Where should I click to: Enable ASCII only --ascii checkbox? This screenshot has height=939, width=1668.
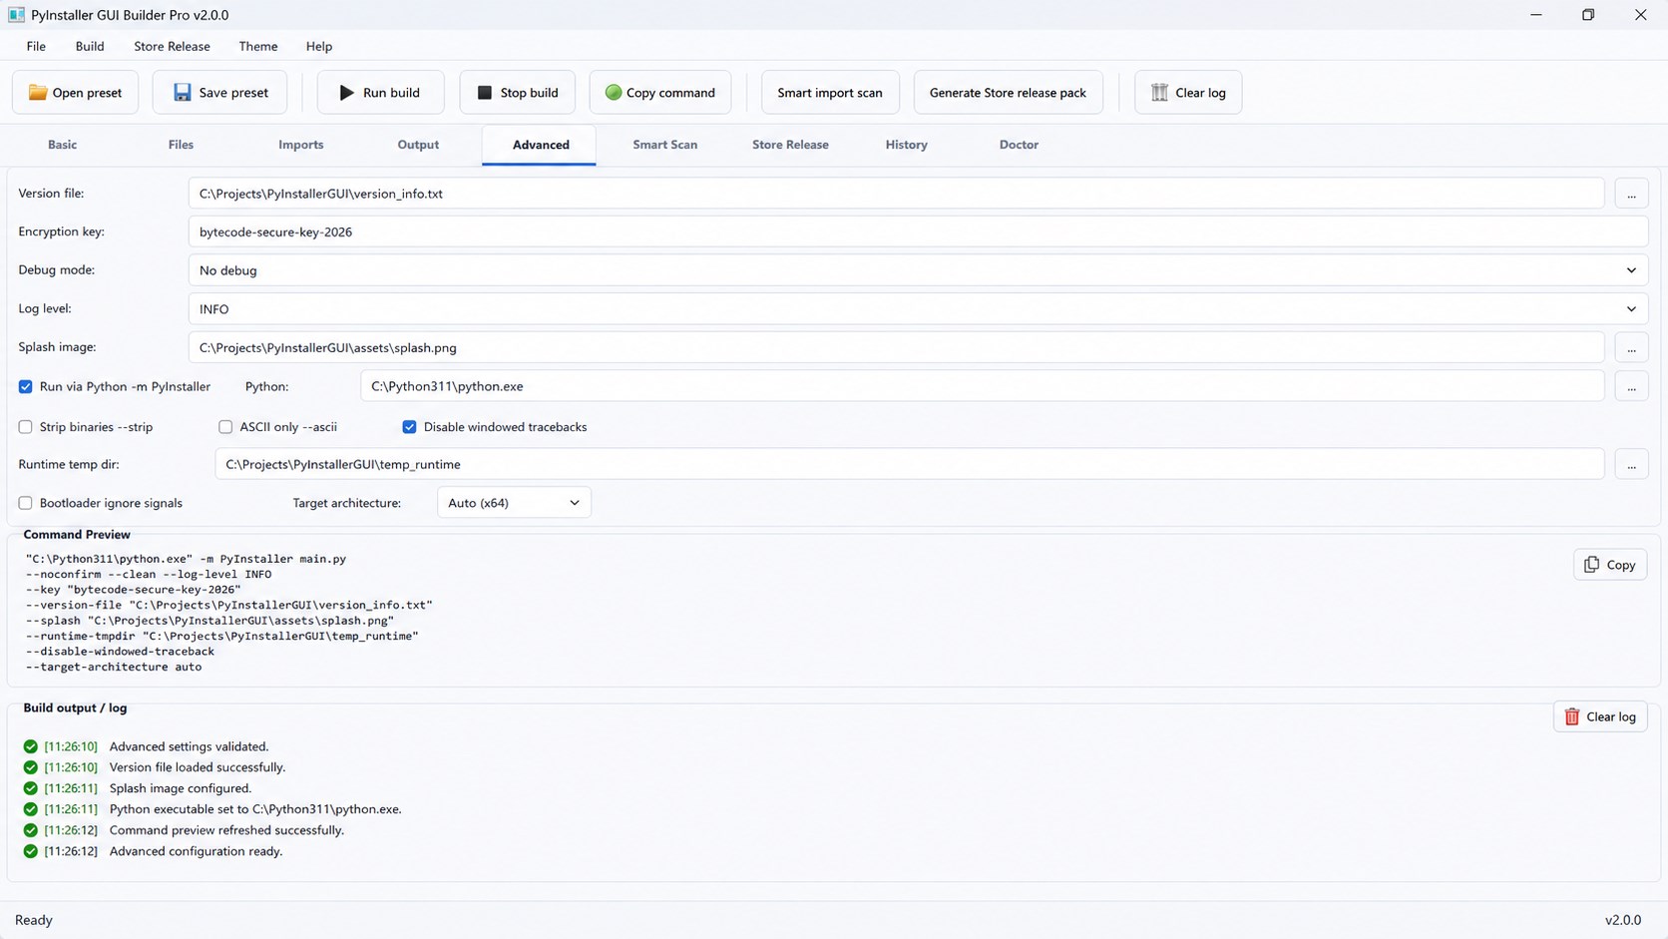[225, 427]
